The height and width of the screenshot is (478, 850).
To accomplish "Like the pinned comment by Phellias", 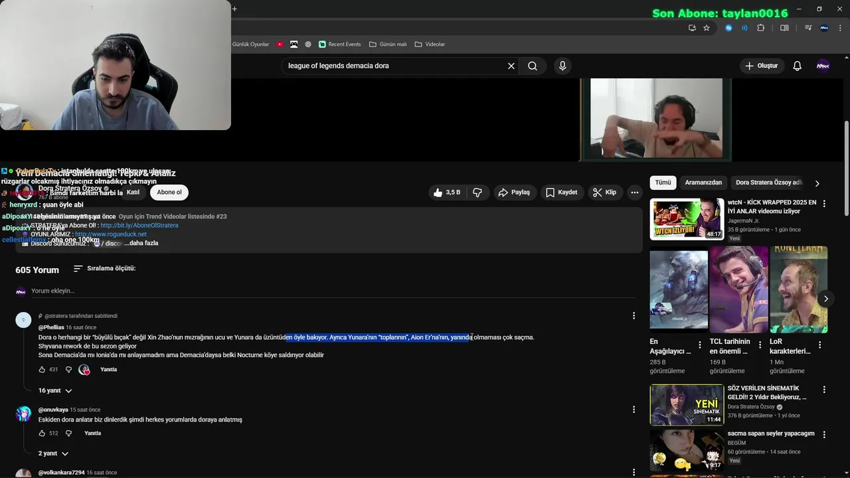I will [42, 370].
